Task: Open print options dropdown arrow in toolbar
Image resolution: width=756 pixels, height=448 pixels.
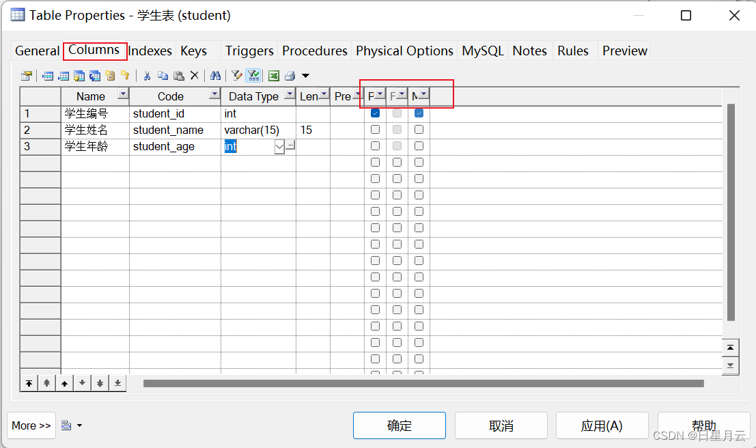Action: (305, 76)
